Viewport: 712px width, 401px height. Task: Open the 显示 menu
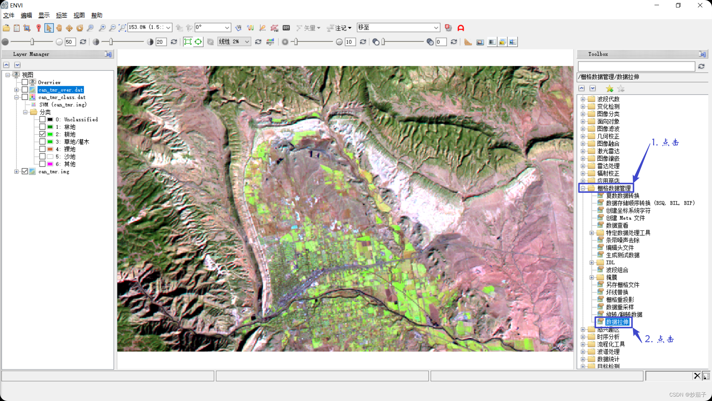[44, 15]
